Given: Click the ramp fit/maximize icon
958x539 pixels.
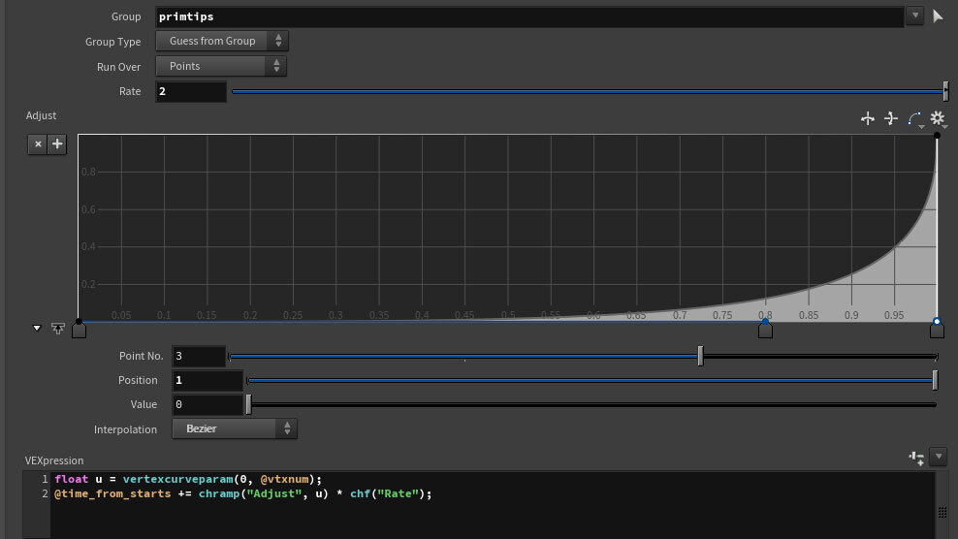Looking at the screenshot, I should pyautogui.click(x=58, y=329).
